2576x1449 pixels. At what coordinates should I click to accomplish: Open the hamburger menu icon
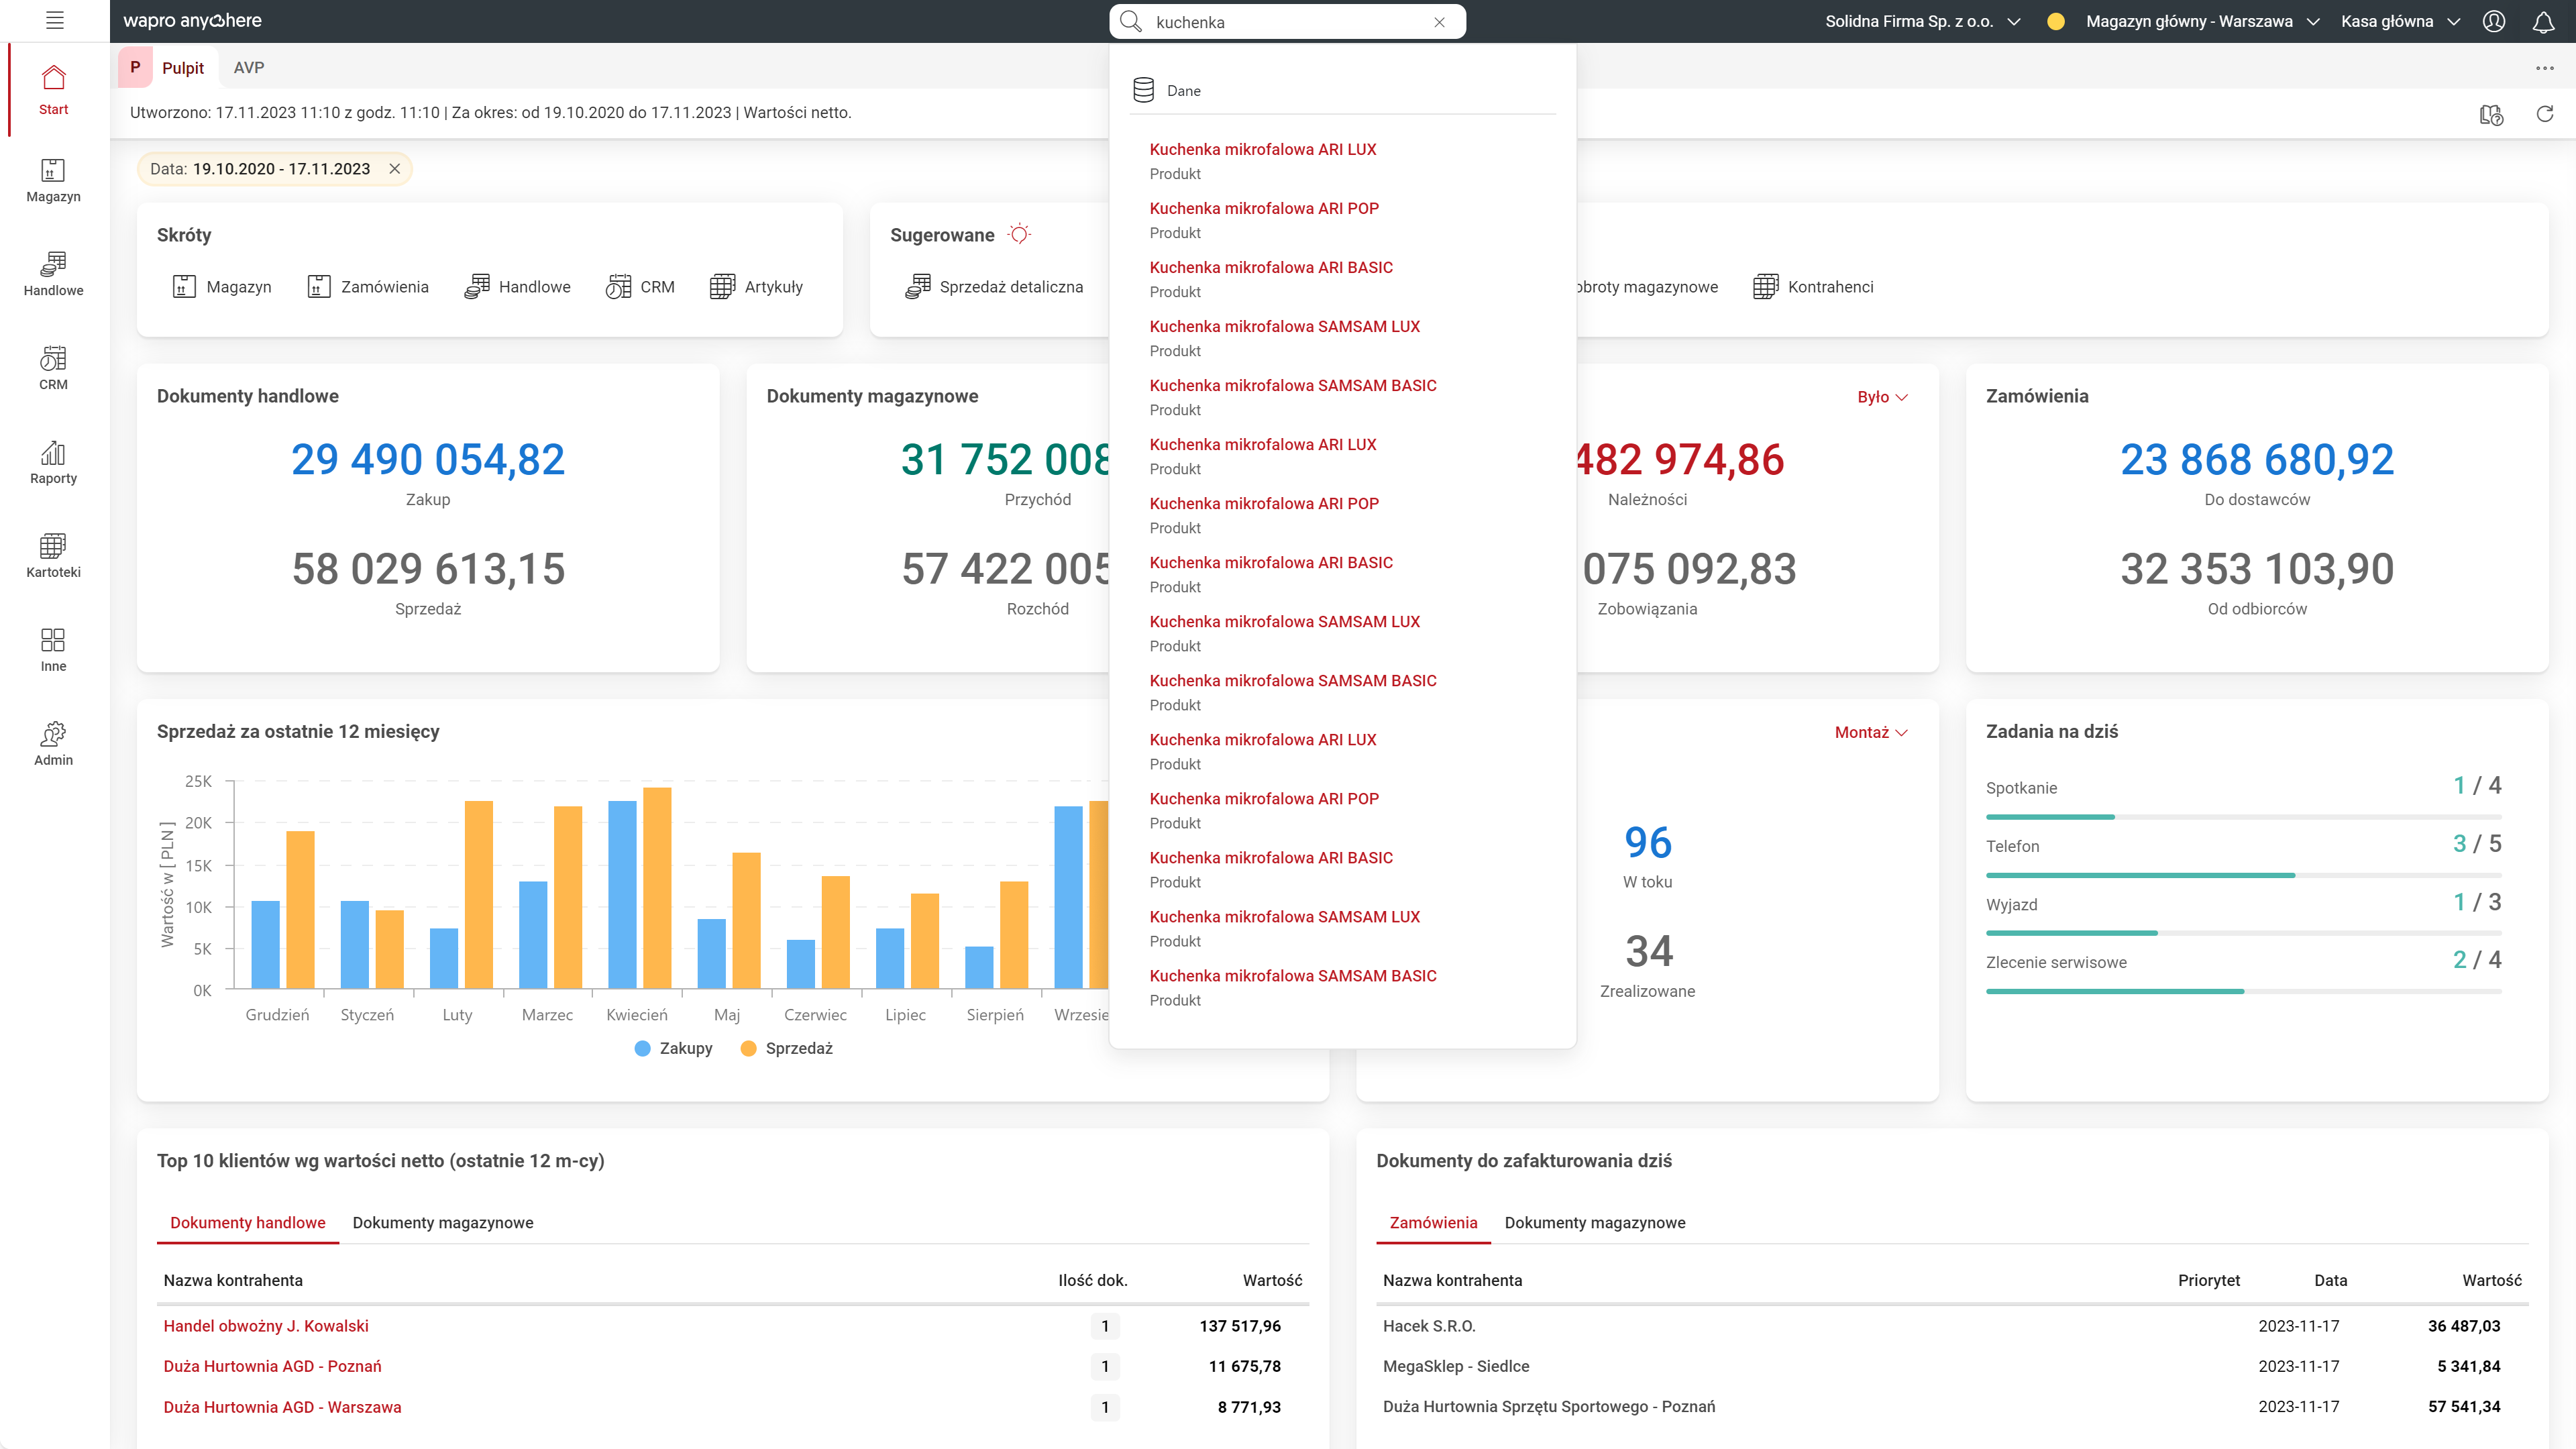(55, 20)
